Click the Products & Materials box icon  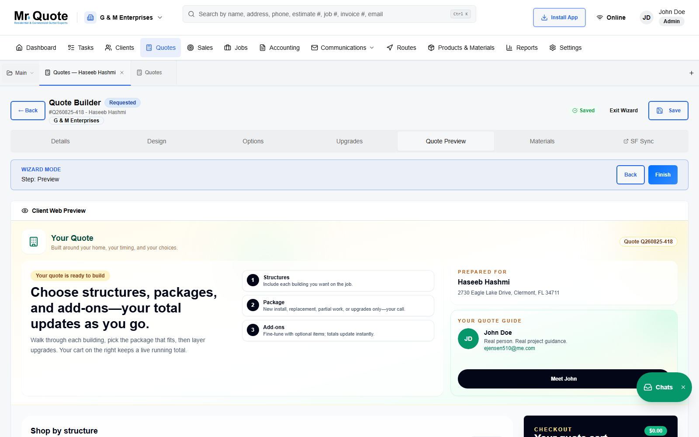[431, 48]
